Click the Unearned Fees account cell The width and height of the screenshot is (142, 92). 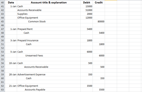[x=49, y=56]
